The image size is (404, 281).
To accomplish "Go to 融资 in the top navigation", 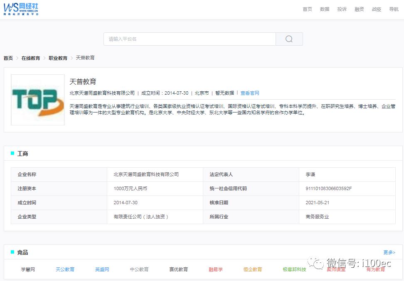I will point(359,9).
